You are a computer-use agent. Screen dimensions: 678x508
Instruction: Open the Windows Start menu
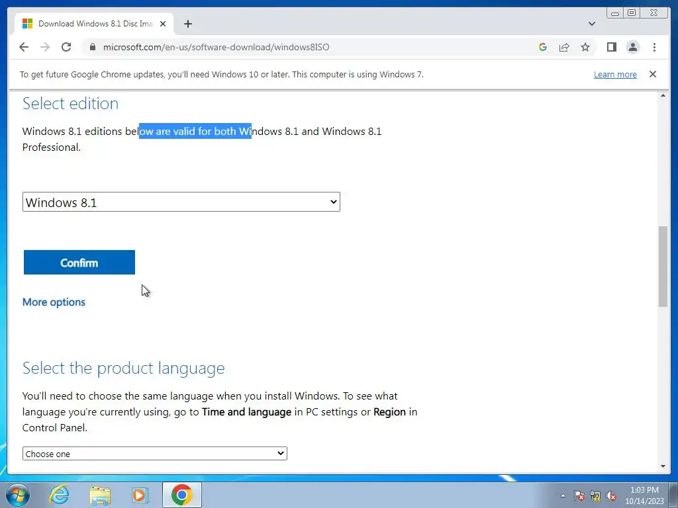(x=18, y=495)
